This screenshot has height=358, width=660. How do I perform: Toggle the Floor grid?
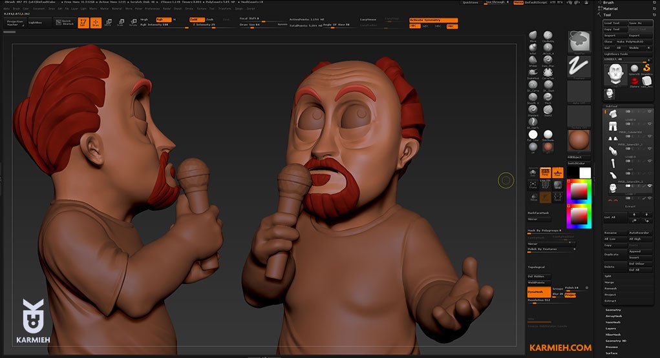(x=558, y=172)
